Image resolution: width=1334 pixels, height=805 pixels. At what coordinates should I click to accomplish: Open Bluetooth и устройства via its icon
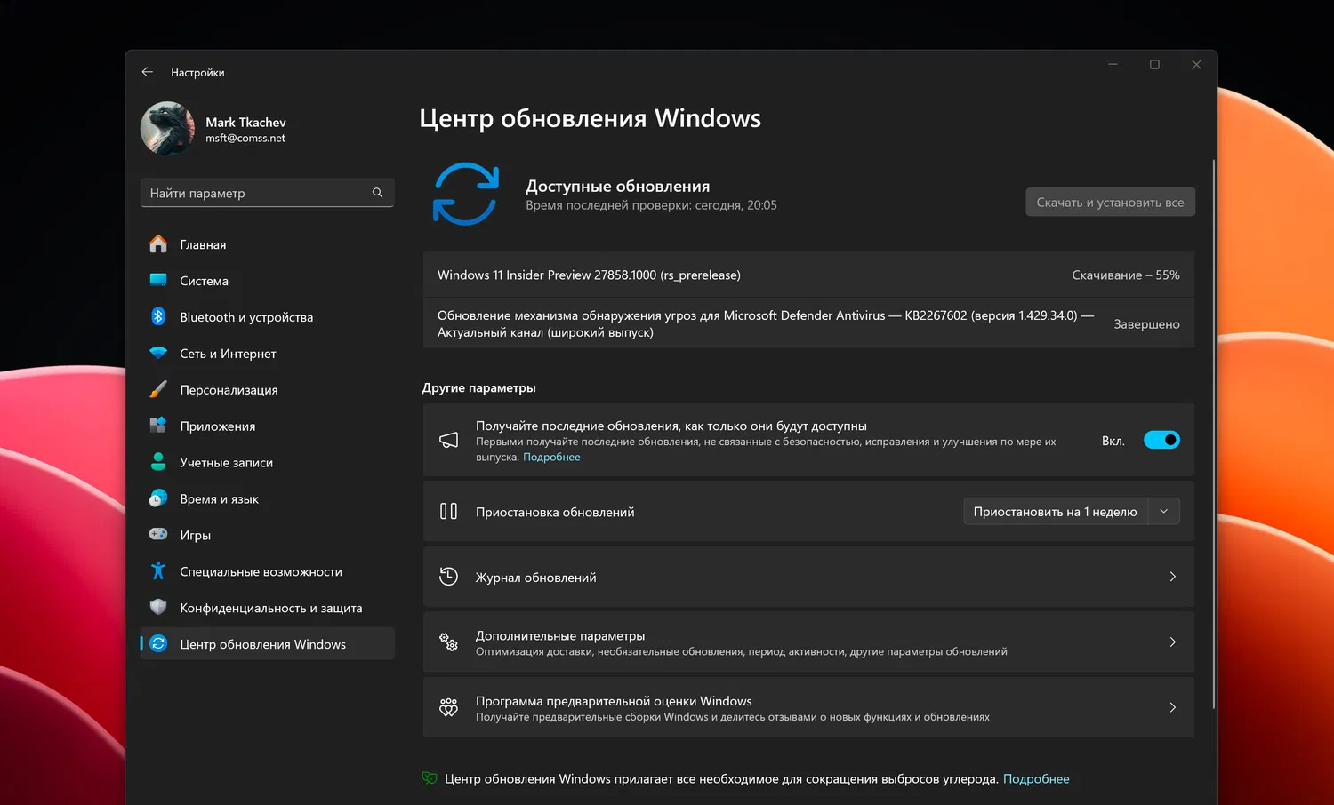[158, 316]
